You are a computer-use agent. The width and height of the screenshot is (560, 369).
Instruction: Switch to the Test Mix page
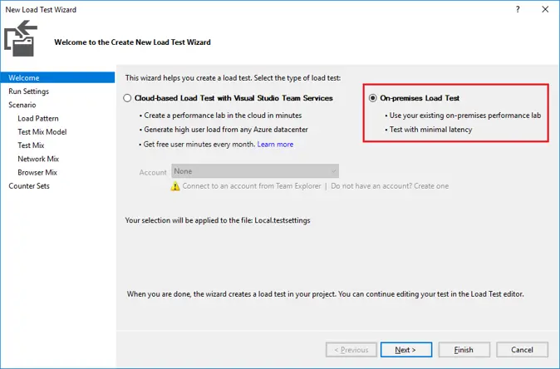click(31, 145)
